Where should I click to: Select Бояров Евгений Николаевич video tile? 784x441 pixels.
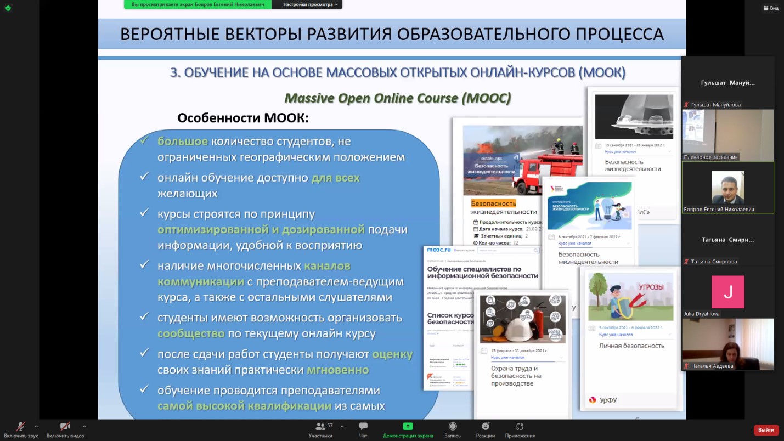tap(727, 187)
